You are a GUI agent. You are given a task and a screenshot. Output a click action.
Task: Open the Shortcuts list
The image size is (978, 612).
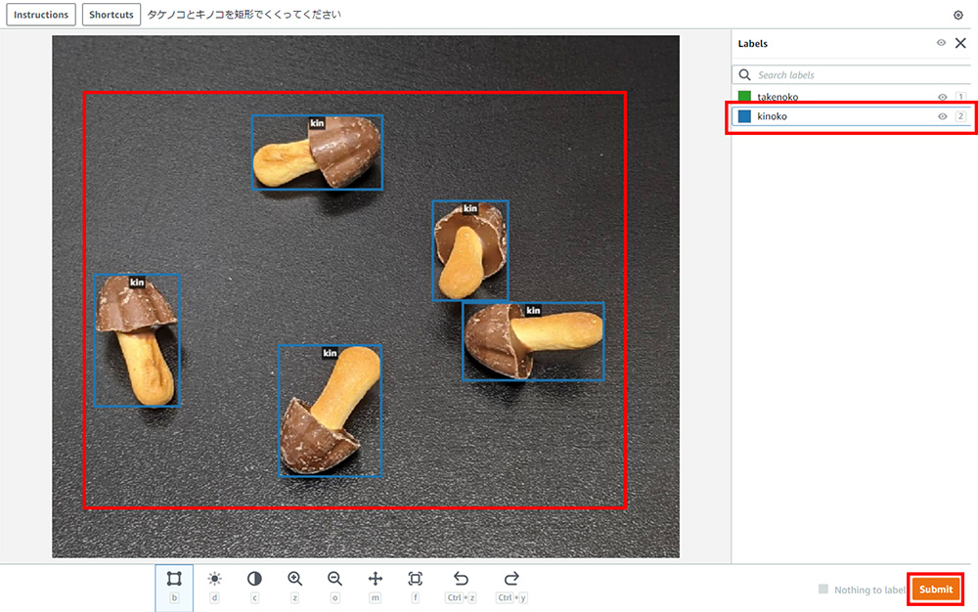point(111,16)
